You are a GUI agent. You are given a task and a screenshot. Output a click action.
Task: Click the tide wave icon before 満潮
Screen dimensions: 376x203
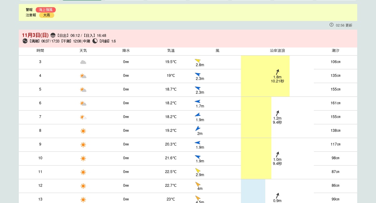pyautogui.click(x=25, y=41)
